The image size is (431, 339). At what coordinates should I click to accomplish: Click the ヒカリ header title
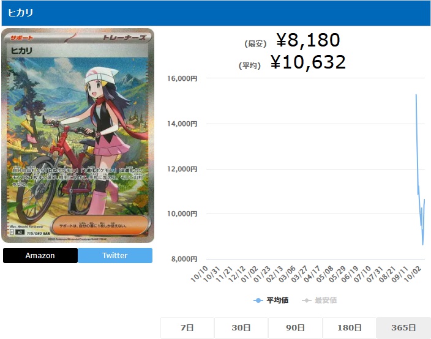21,13
